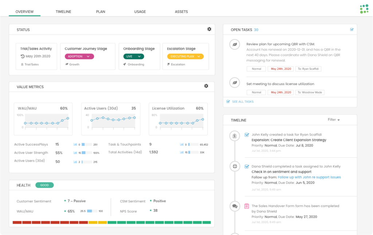Click lifebuoy support icon on timeline
The width and height of the screenshot is (373, 235).
[x=235, y=166]
